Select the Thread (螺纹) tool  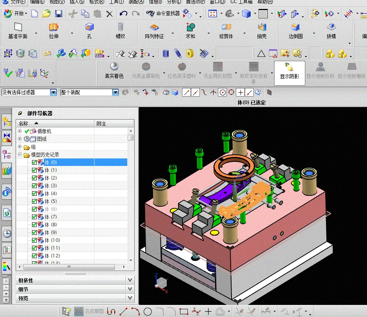click(x=120, y=31)
